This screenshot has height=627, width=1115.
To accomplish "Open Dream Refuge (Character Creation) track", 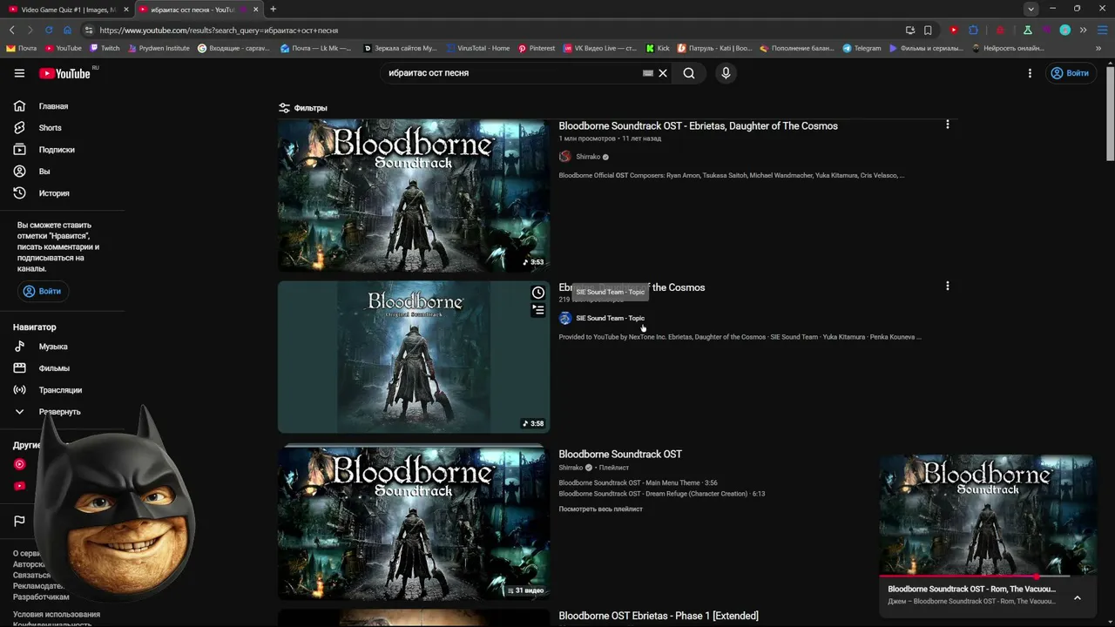I will coord(662,494).
